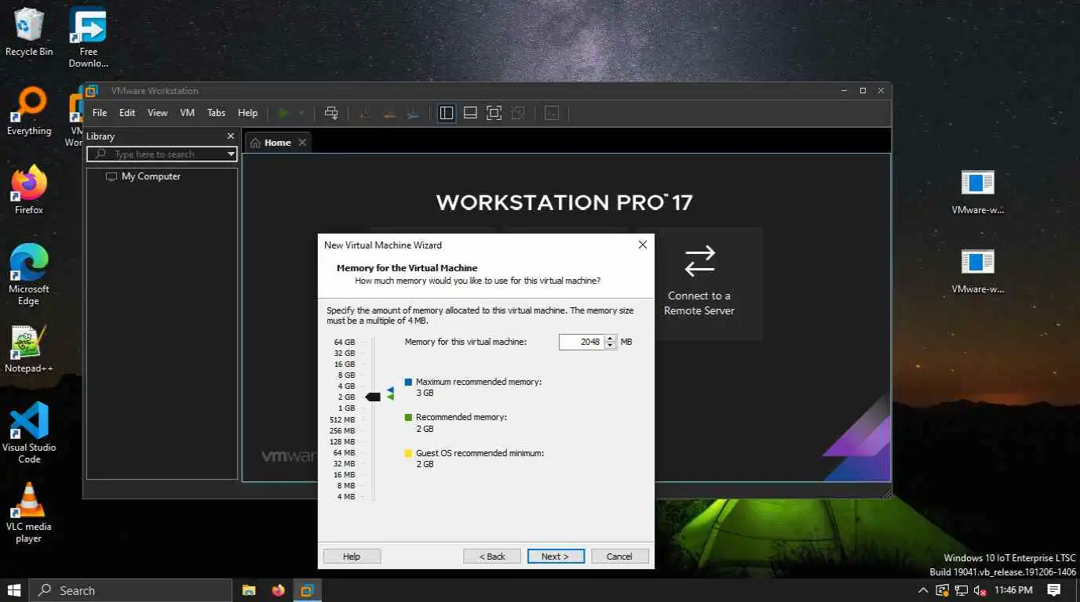Open the File menu
The image size is (1080, 602).
click(100, 113)
